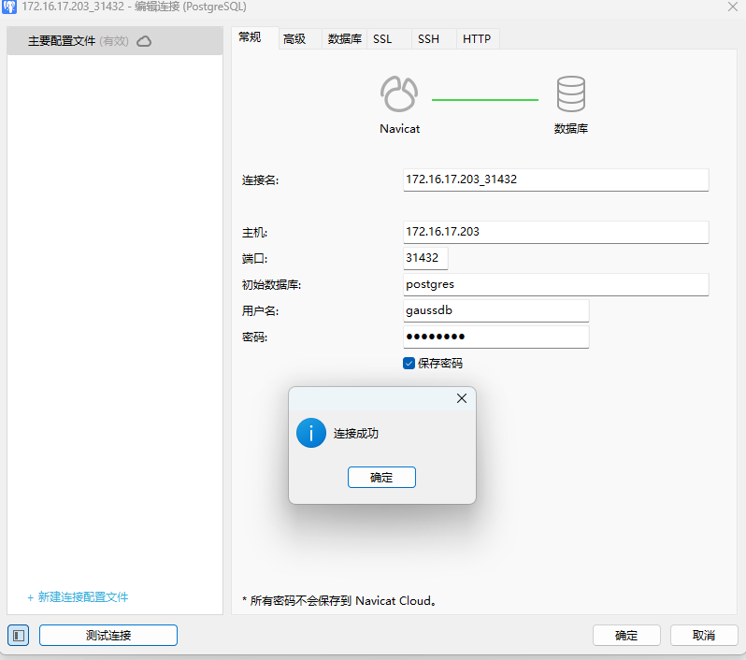Select the 主要配置文件 profile row

point(115,41)
